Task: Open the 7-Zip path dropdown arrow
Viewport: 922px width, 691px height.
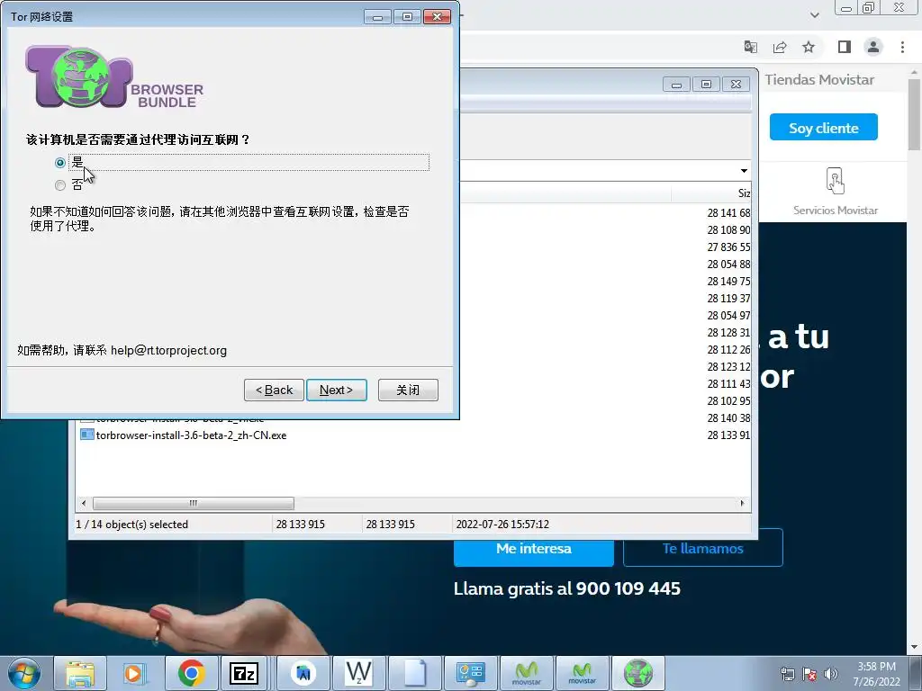Action: 744,171
